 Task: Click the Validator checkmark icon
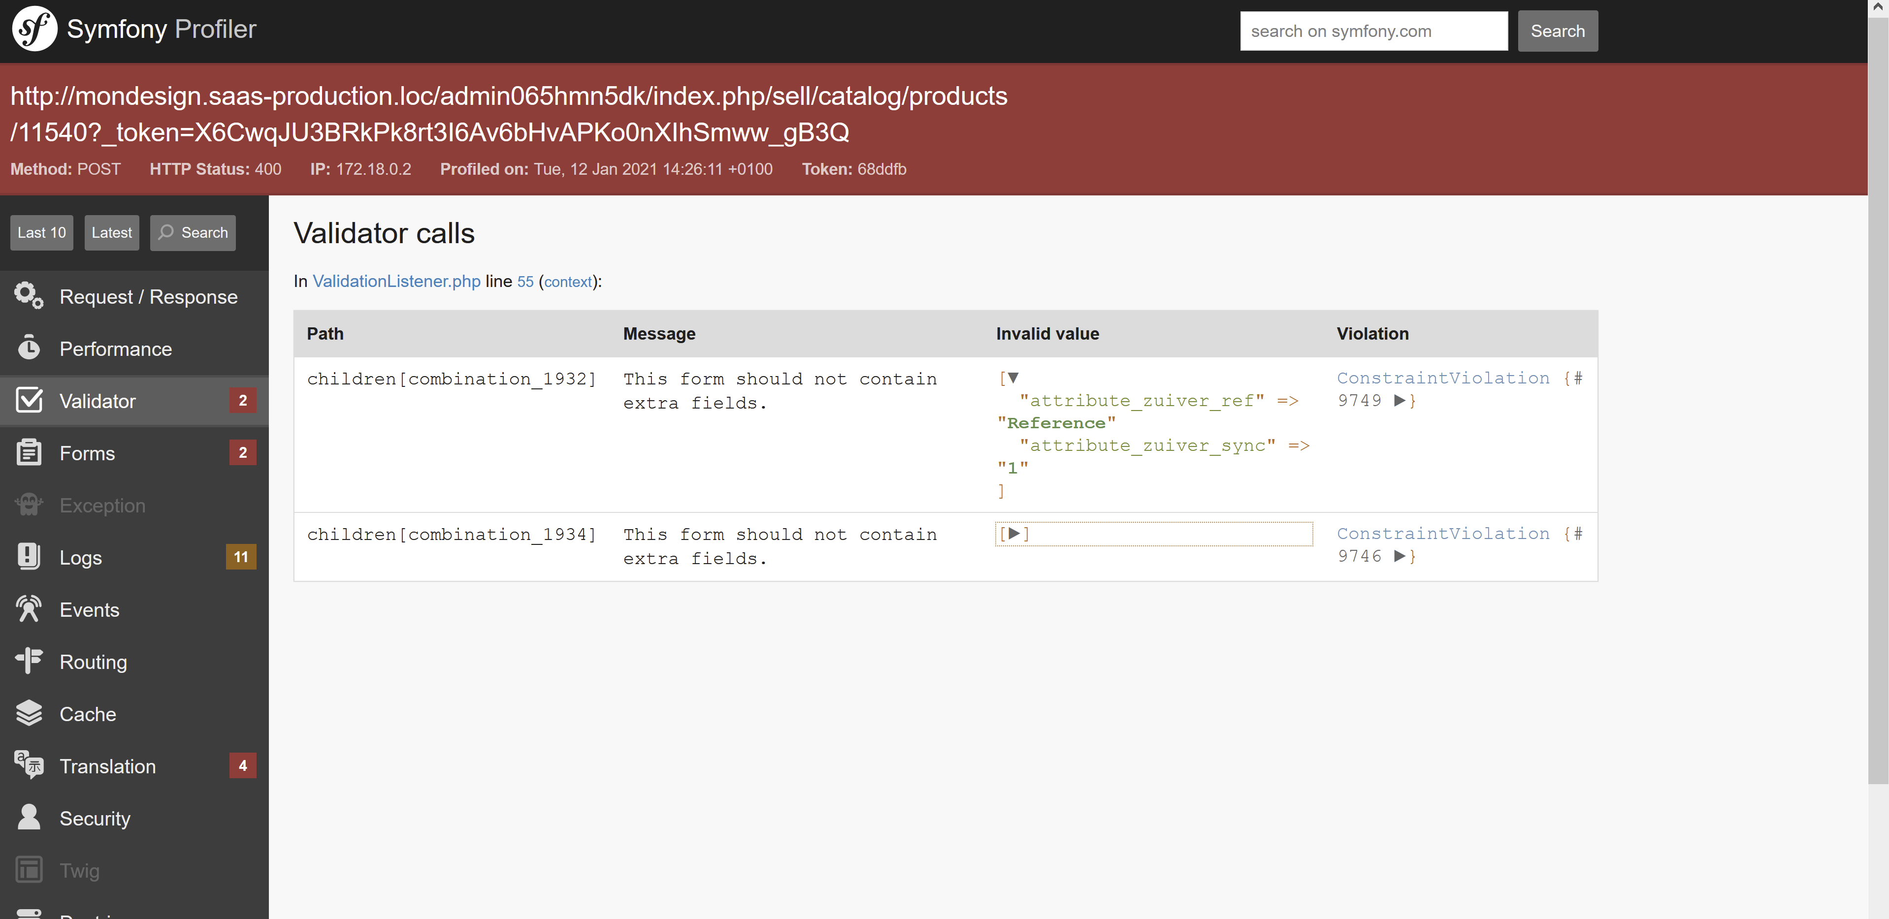pos(29,400)
